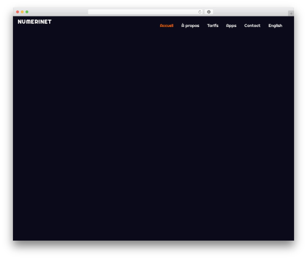Click the browser address bar
Viewport: 307px width, 259px height.
tap(146, 12)
